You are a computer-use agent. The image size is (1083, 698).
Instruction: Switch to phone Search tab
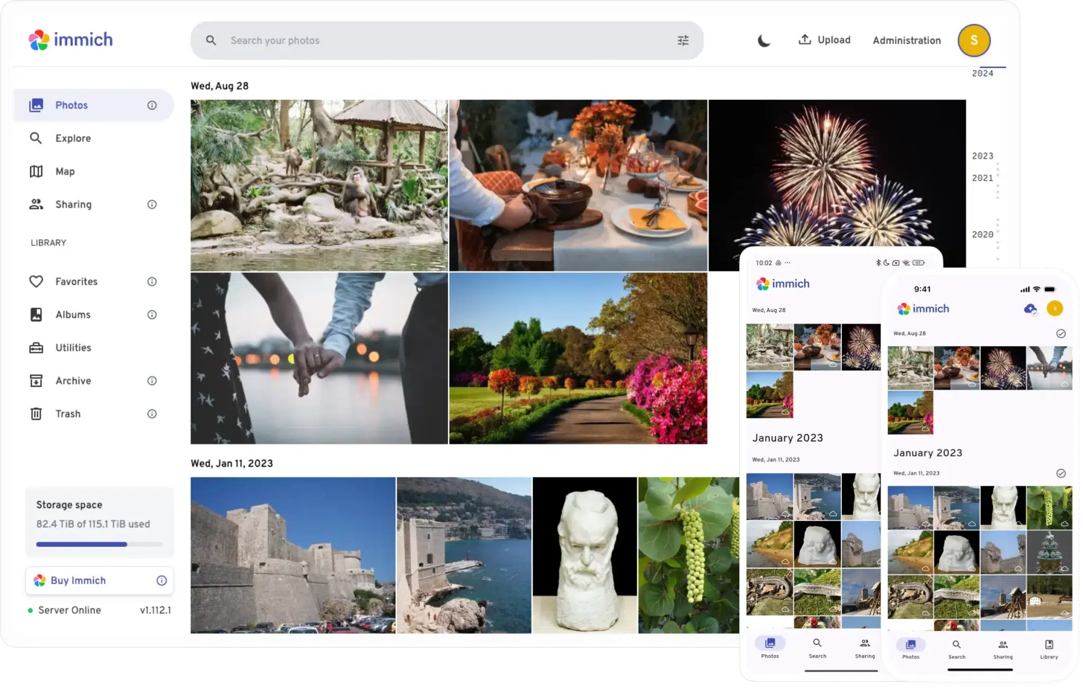click(957, 649)
